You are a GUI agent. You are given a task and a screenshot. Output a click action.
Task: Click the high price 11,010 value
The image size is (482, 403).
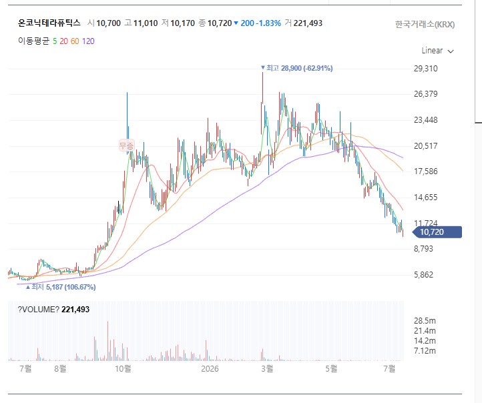point(146,23)
